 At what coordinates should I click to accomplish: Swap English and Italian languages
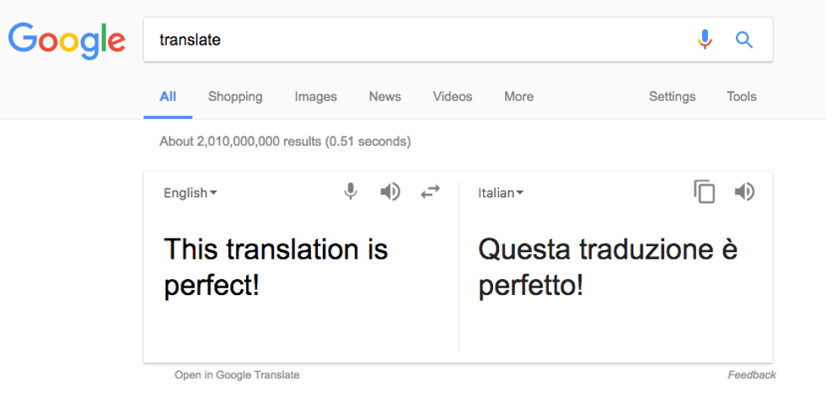pos(430,192)
